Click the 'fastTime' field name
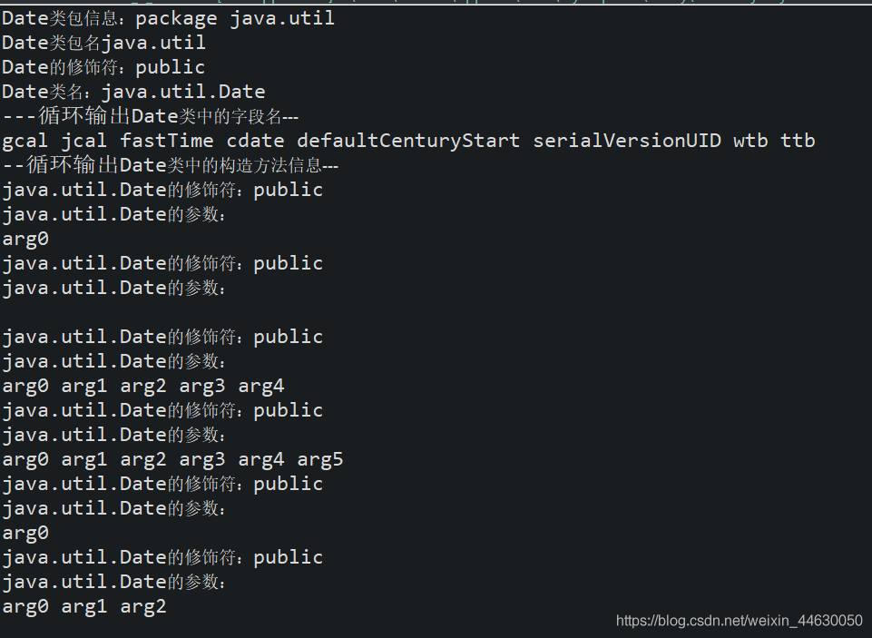This screenshot has height=638, width=872. tap(167, 141)
